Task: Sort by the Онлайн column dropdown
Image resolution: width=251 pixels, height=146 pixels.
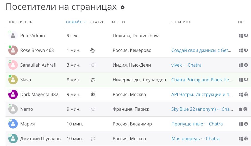Action: (x=76, y=22)
